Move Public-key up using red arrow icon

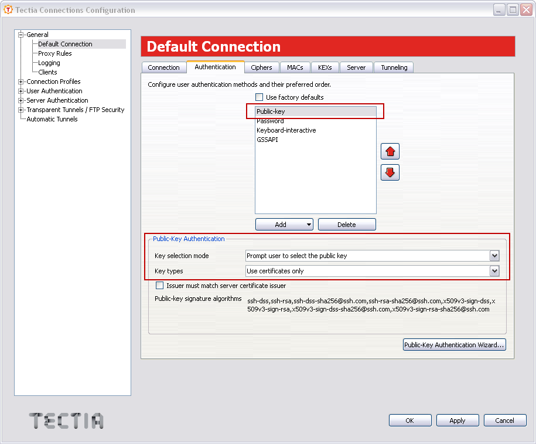point(390,151)
